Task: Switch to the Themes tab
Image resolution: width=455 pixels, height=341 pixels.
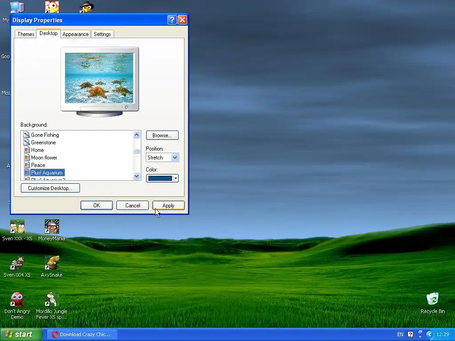Action: (x=26, y=34)
